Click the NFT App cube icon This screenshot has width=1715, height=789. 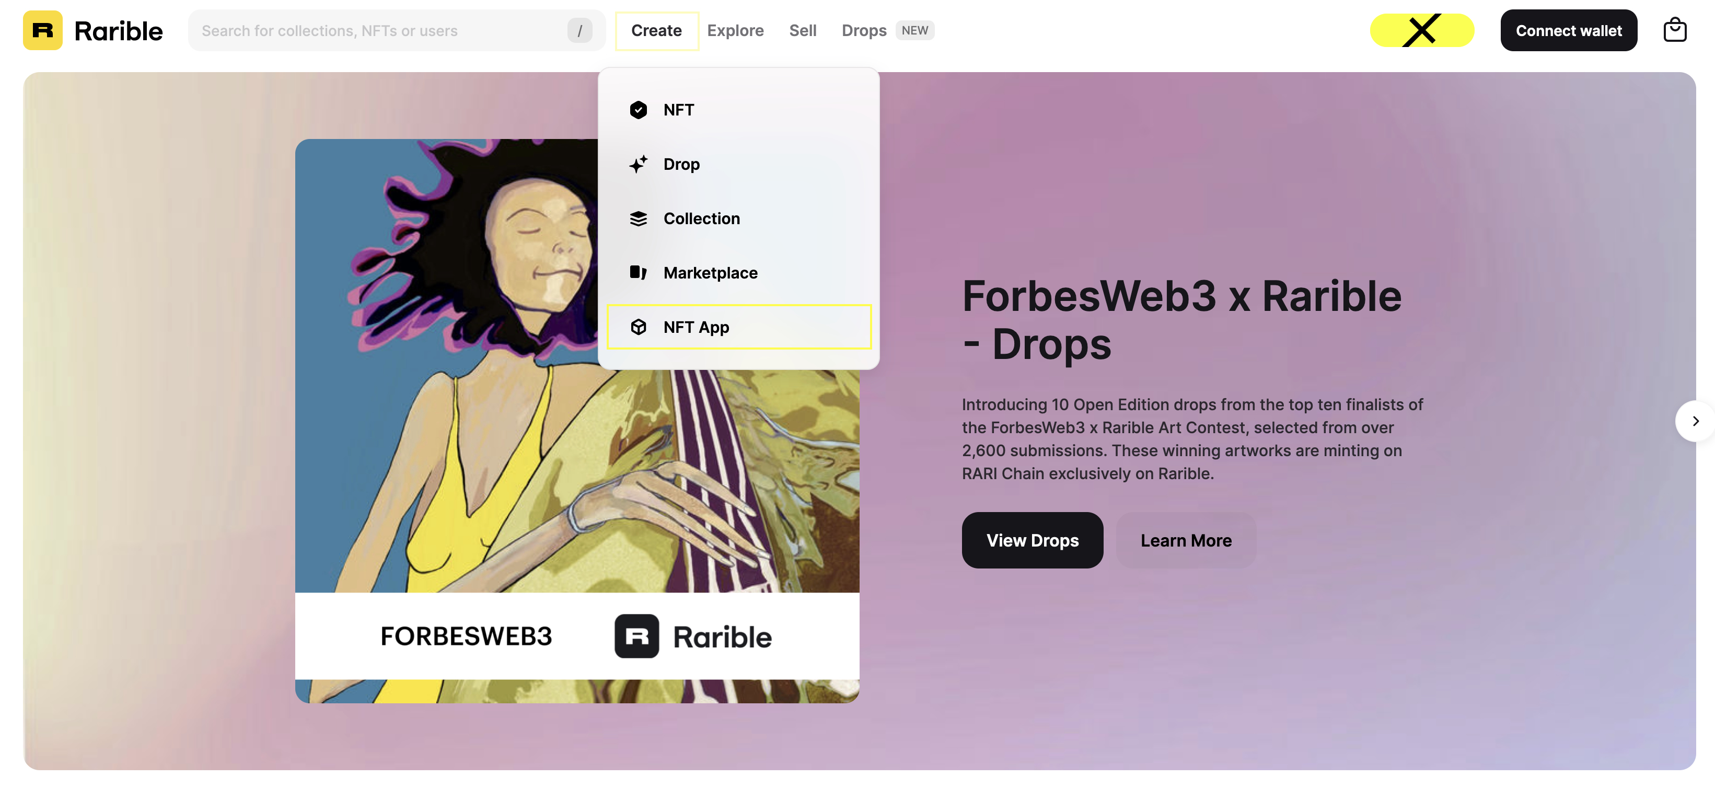638,327
